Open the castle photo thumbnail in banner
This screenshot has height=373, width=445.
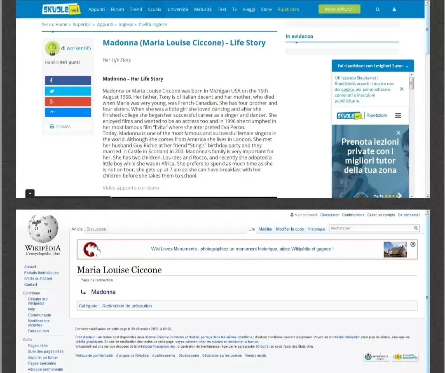click(x=395, y=249)
